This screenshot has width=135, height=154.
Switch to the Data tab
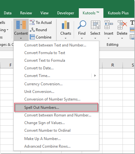click(8, 13)
